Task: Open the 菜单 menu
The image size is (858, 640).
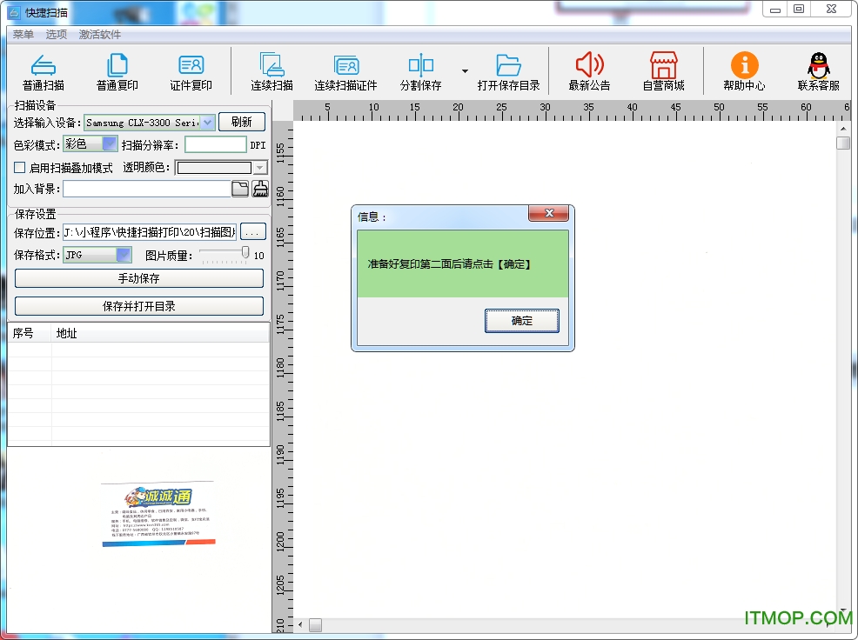Action: point(23,35)
